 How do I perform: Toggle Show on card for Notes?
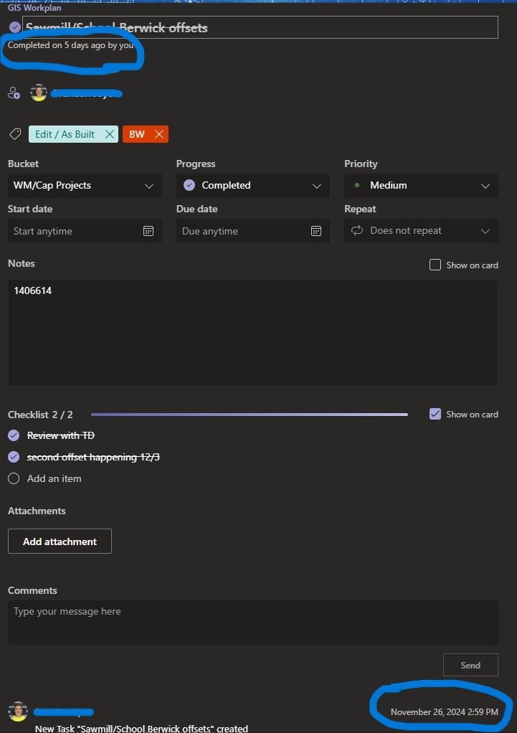tap(435, 265)
